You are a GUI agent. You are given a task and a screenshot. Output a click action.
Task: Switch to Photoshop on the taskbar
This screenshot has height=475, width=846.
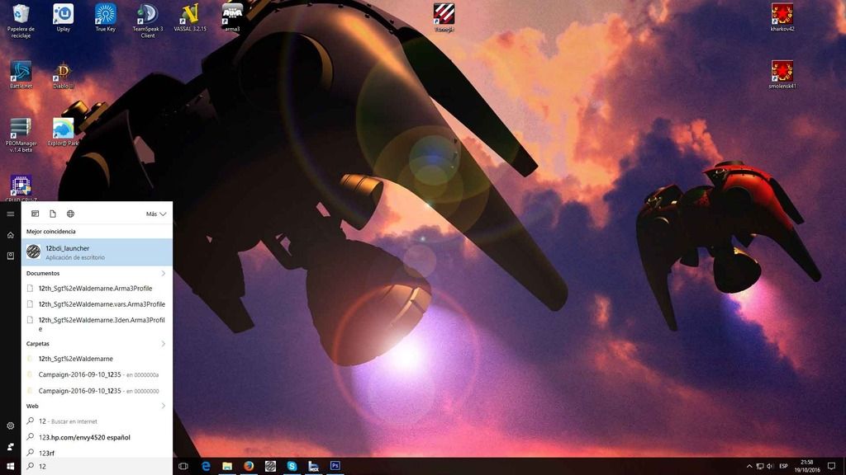click(x=335, y=466)
